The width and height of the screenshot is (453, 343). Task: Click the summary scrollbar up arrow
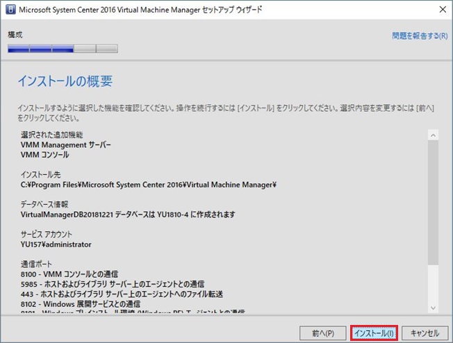(x=433, y=135)
